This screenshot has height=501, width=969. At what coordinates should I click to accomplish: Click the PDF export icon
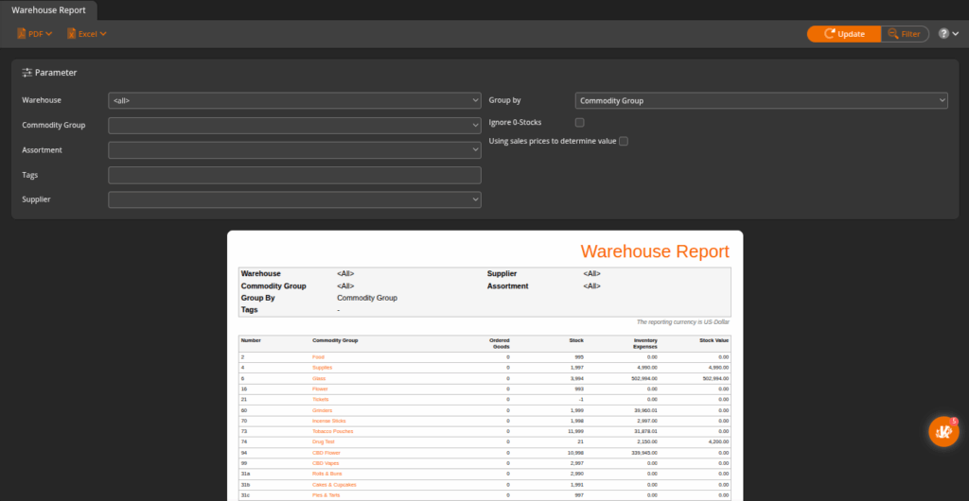22,34
